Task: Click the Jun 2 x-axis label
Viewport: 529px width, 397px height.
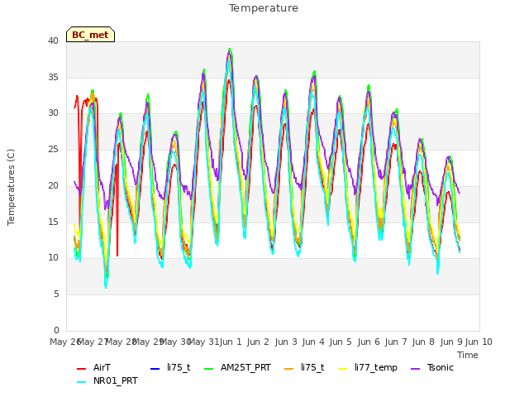Action: [x=258, y=342]
